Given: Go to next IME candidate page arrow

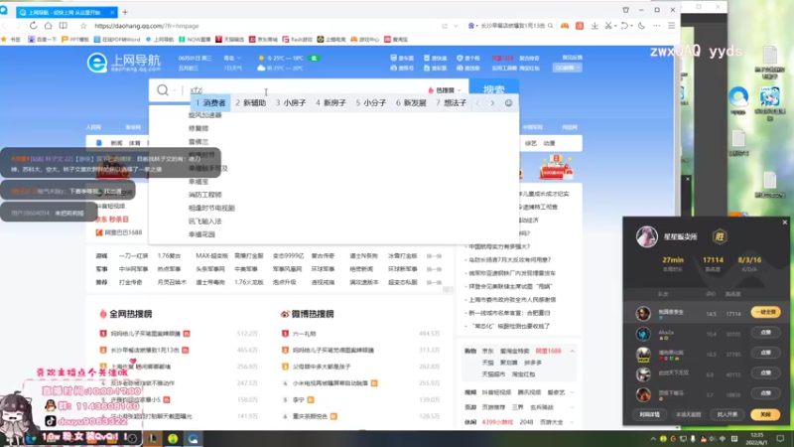Looking at the screenshot, I should click(492, 103).
